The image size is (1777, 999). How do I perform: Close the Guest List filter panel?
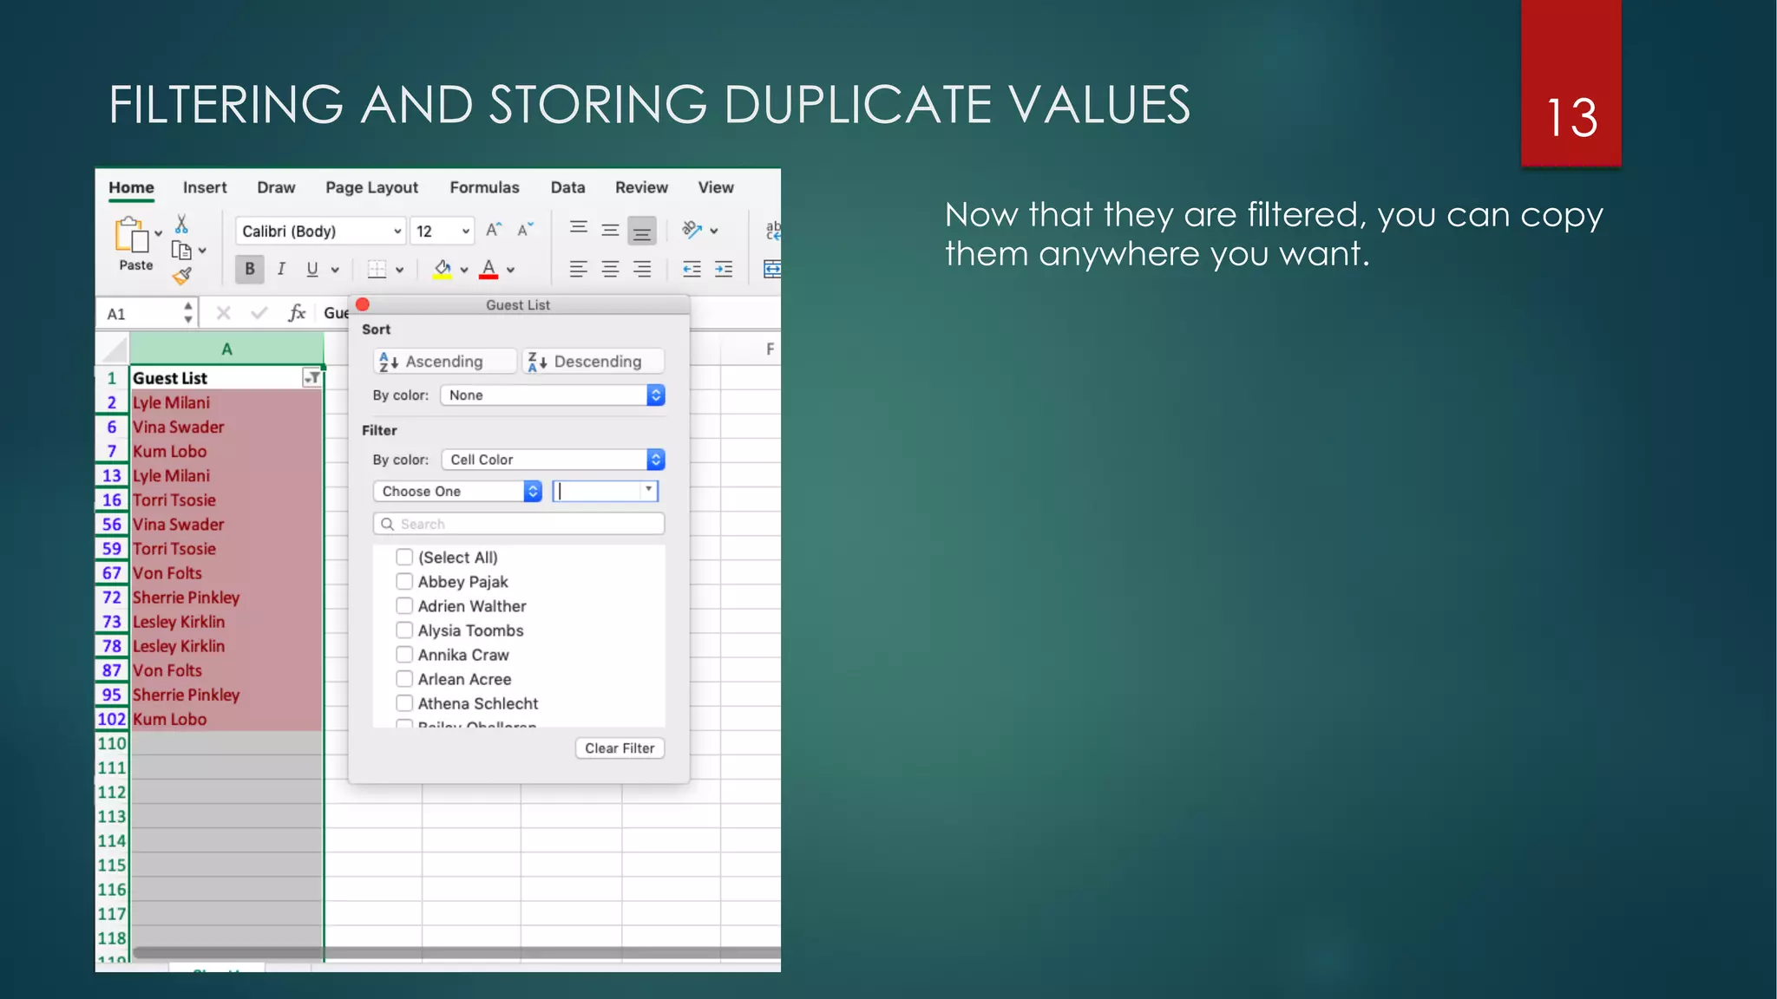tap(363, 304)
